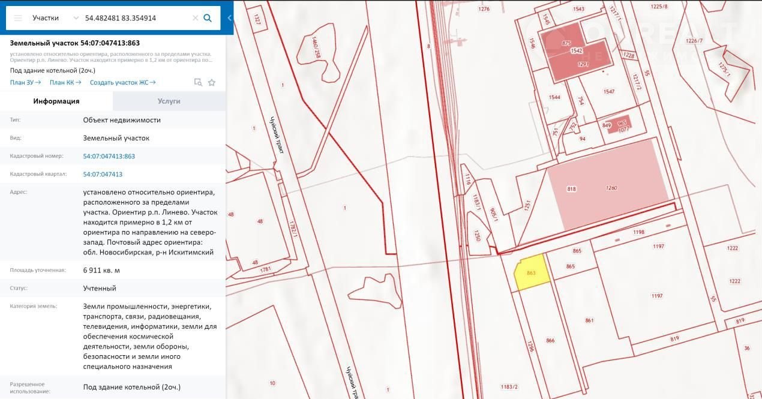Click the zoom-to-object icon beside the star
This screenshot has height=399, width=762.
pos(198,83)
